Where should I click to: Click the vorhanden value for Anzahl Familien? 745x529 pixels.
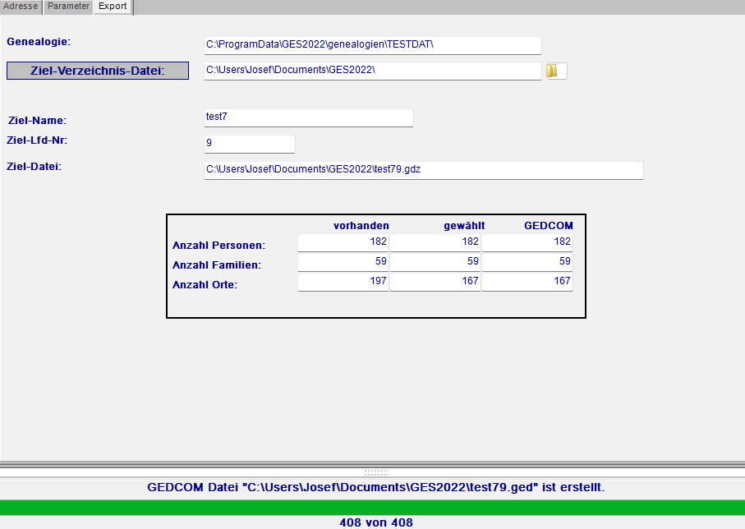point(343,262)
